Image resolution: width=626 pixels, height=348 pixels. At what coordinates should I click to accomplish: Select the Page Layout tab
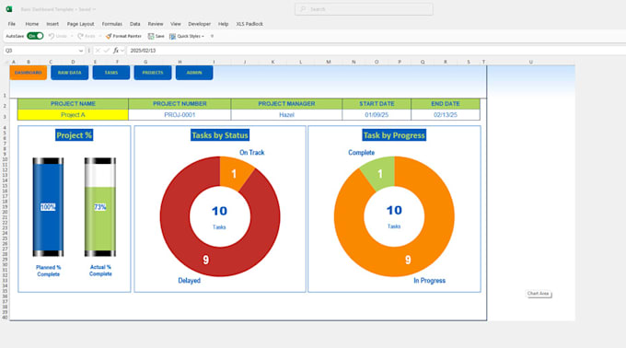(x=80, y=24)
